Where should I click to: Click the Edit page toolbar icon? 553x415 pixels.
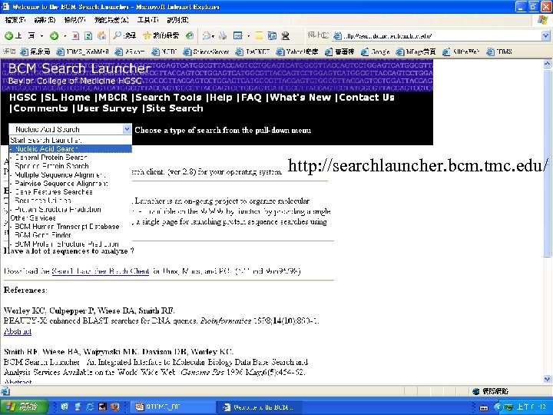(x=238, y=35)
